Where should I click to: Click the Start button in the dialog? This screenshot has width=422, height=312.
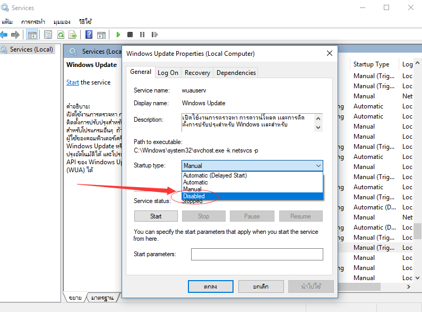click(x=156, y=216)
